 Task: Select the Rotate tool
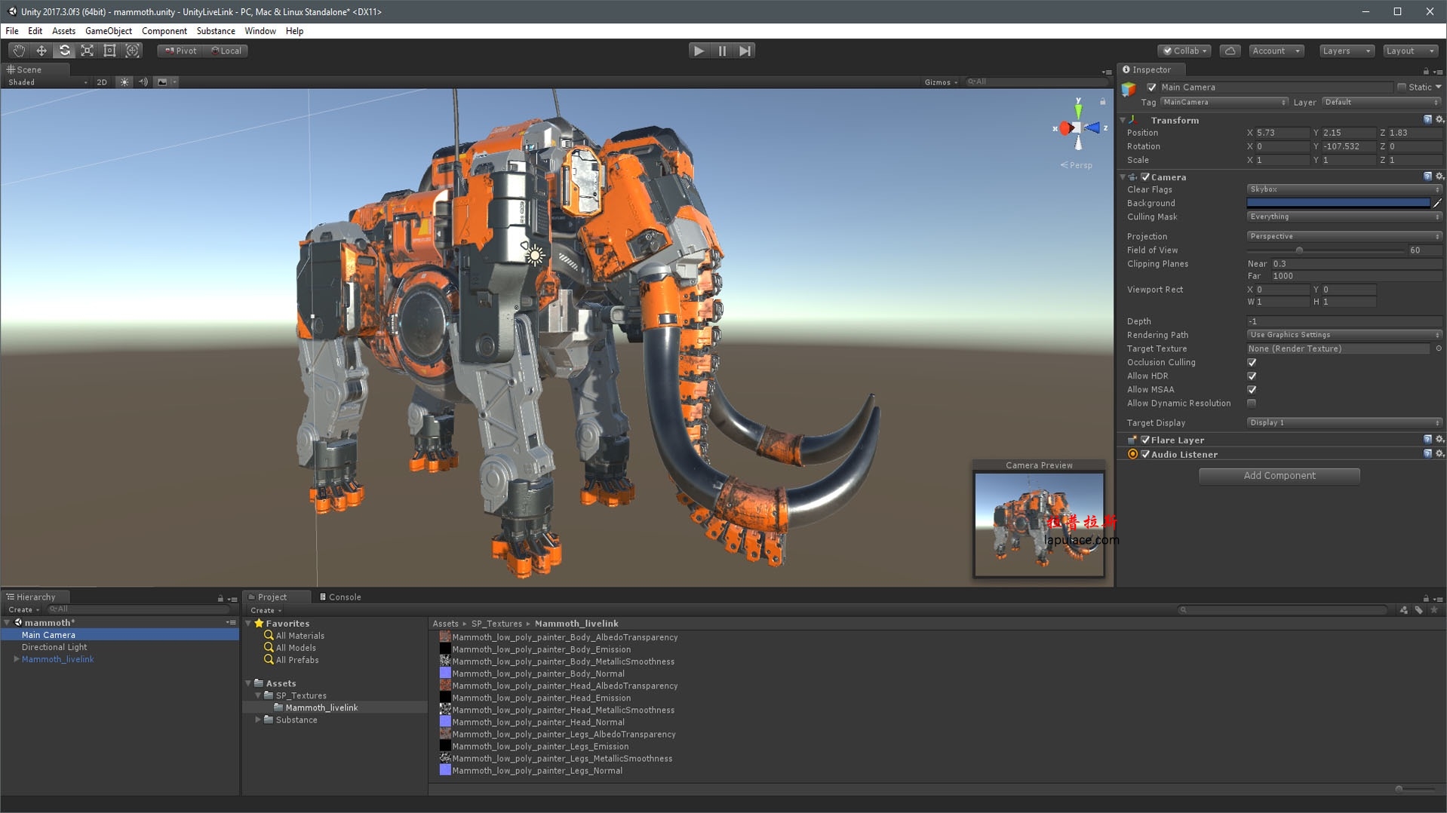[64, 51]
